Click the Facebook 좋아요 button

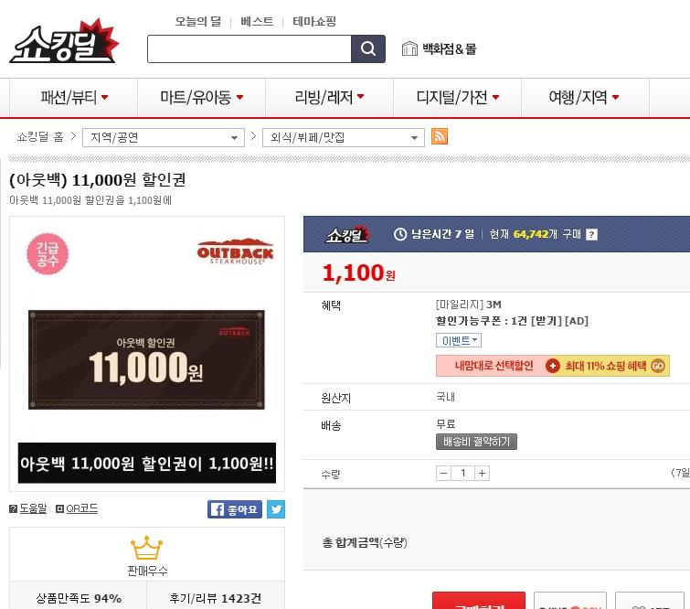[x=235, y=509]
